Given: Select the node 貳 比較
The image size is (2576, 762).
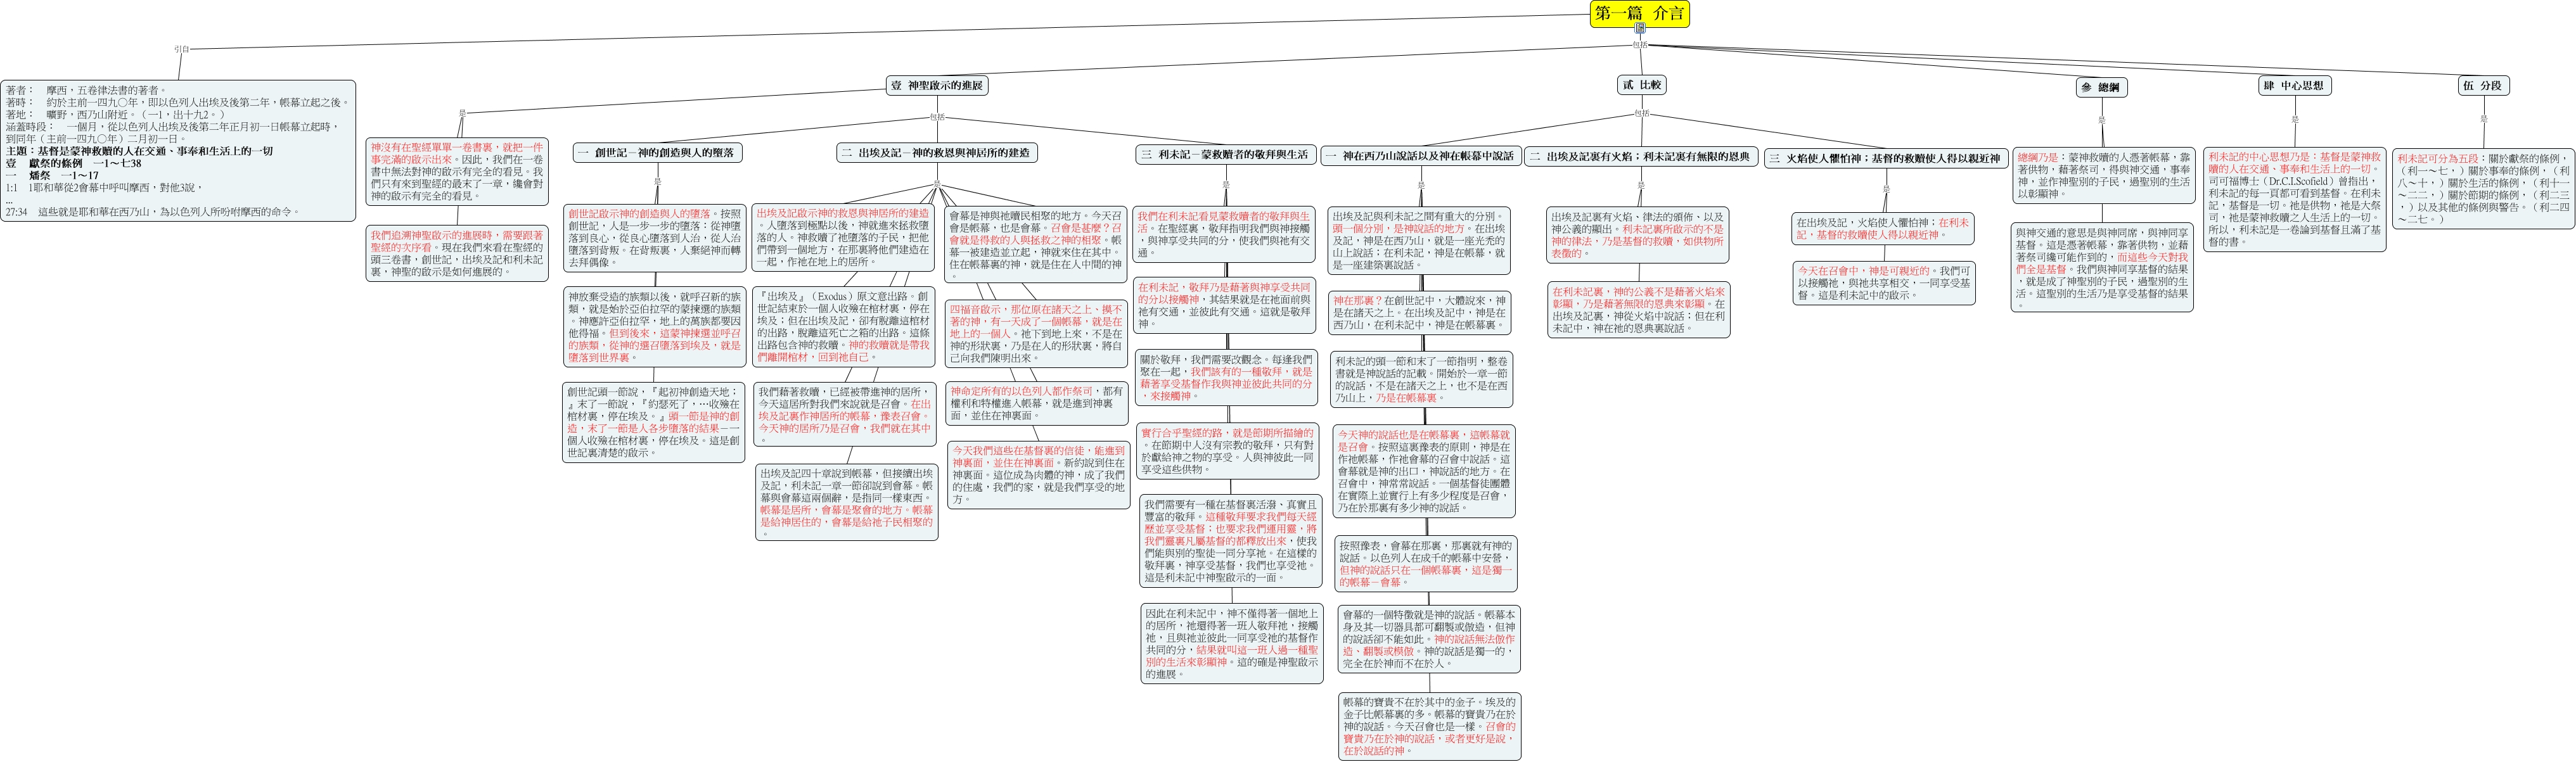Looking at the screenshot, I should pyautogui.click(x=1642, y=85).
